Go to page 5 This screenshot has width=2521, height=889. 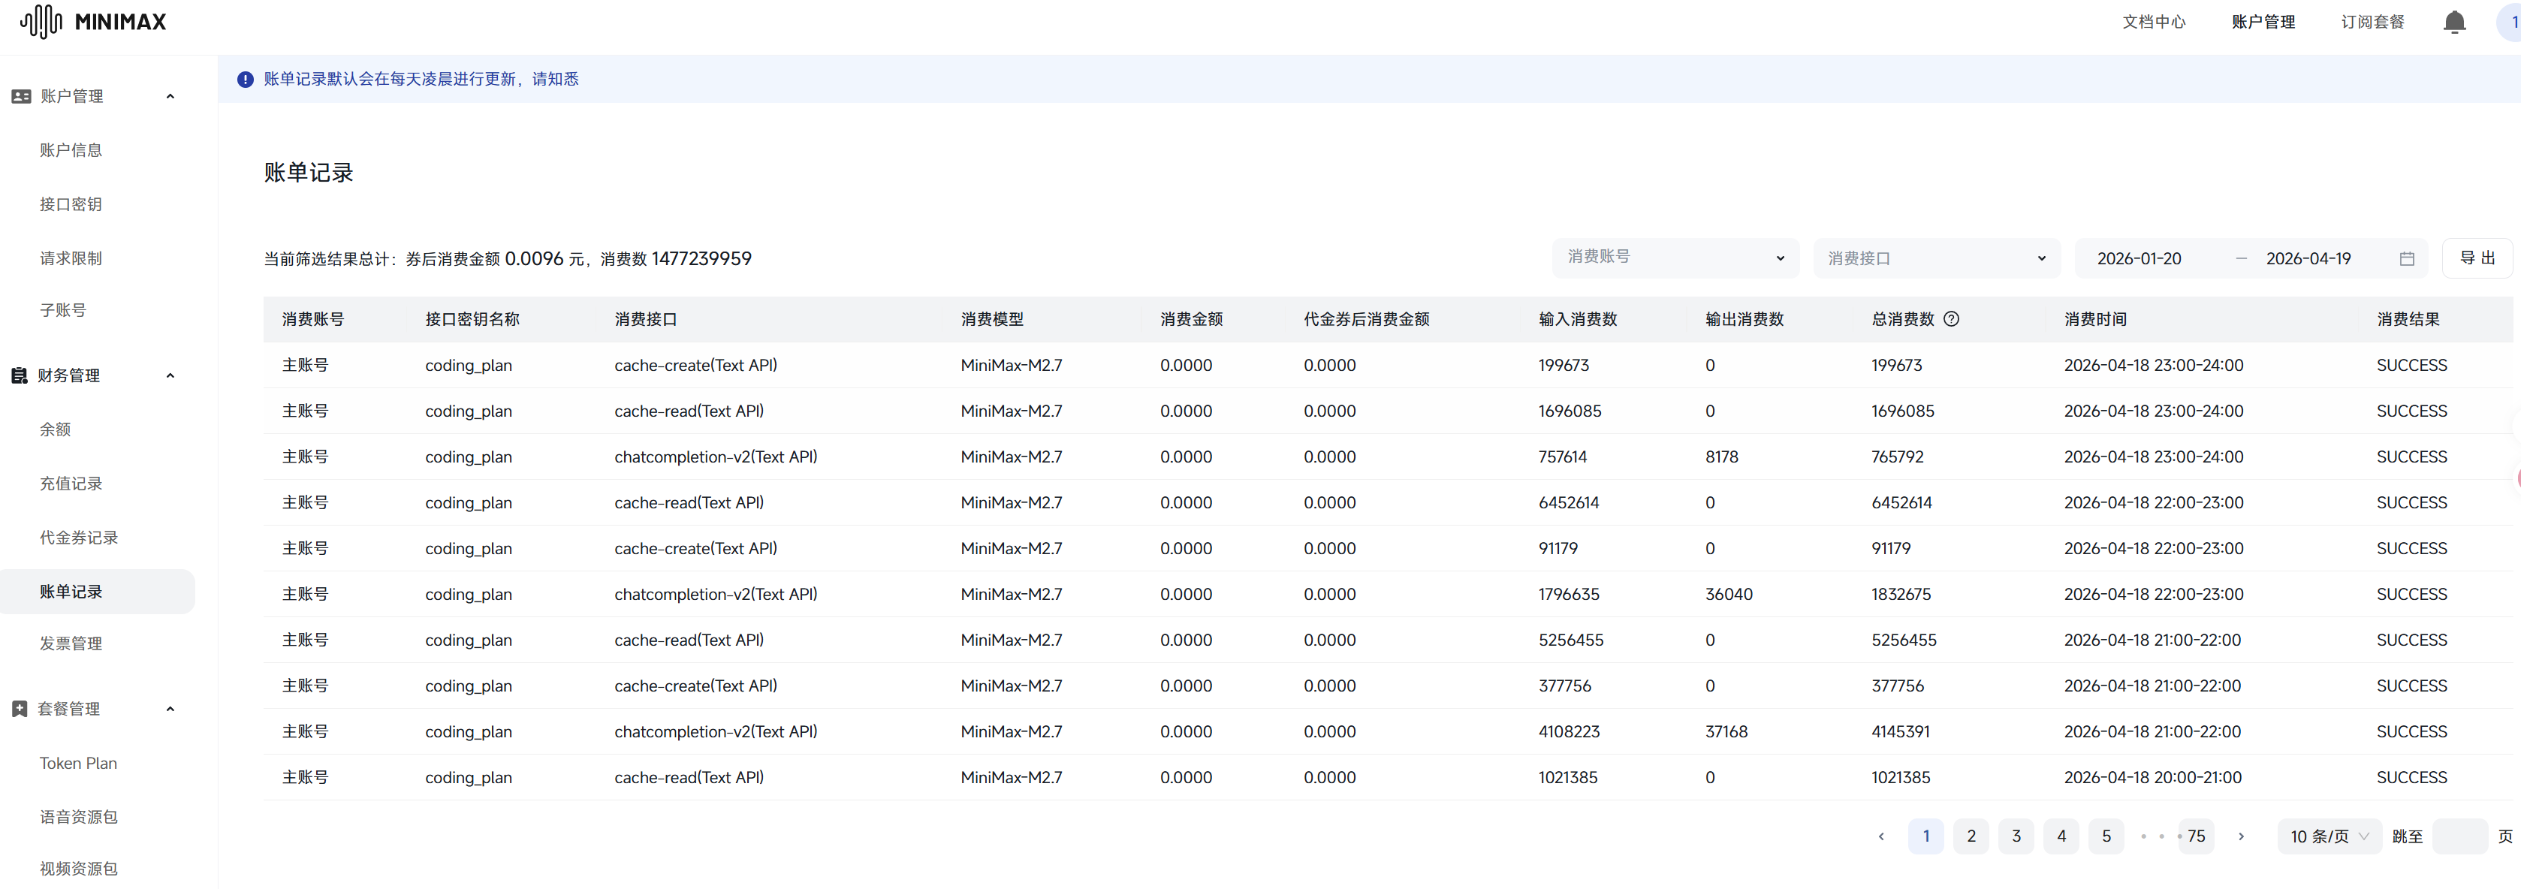tap(2105, 836)
